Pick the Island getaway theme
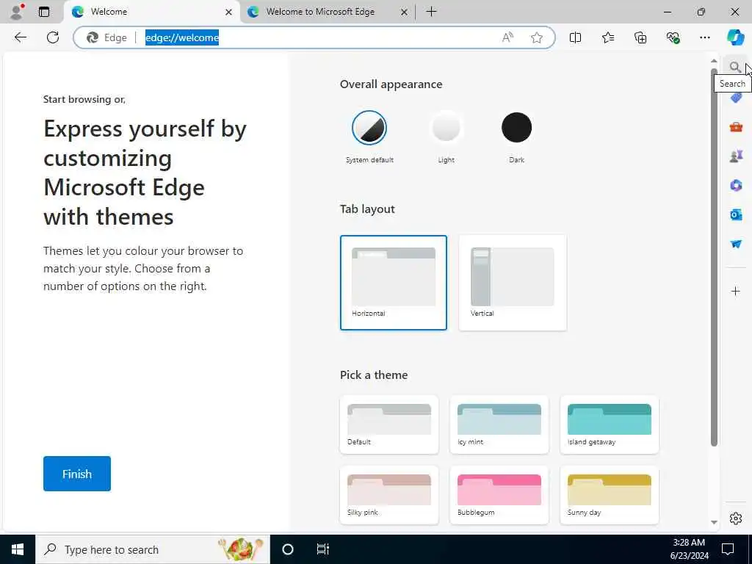 pyautogui.click(x=609, y=424)
